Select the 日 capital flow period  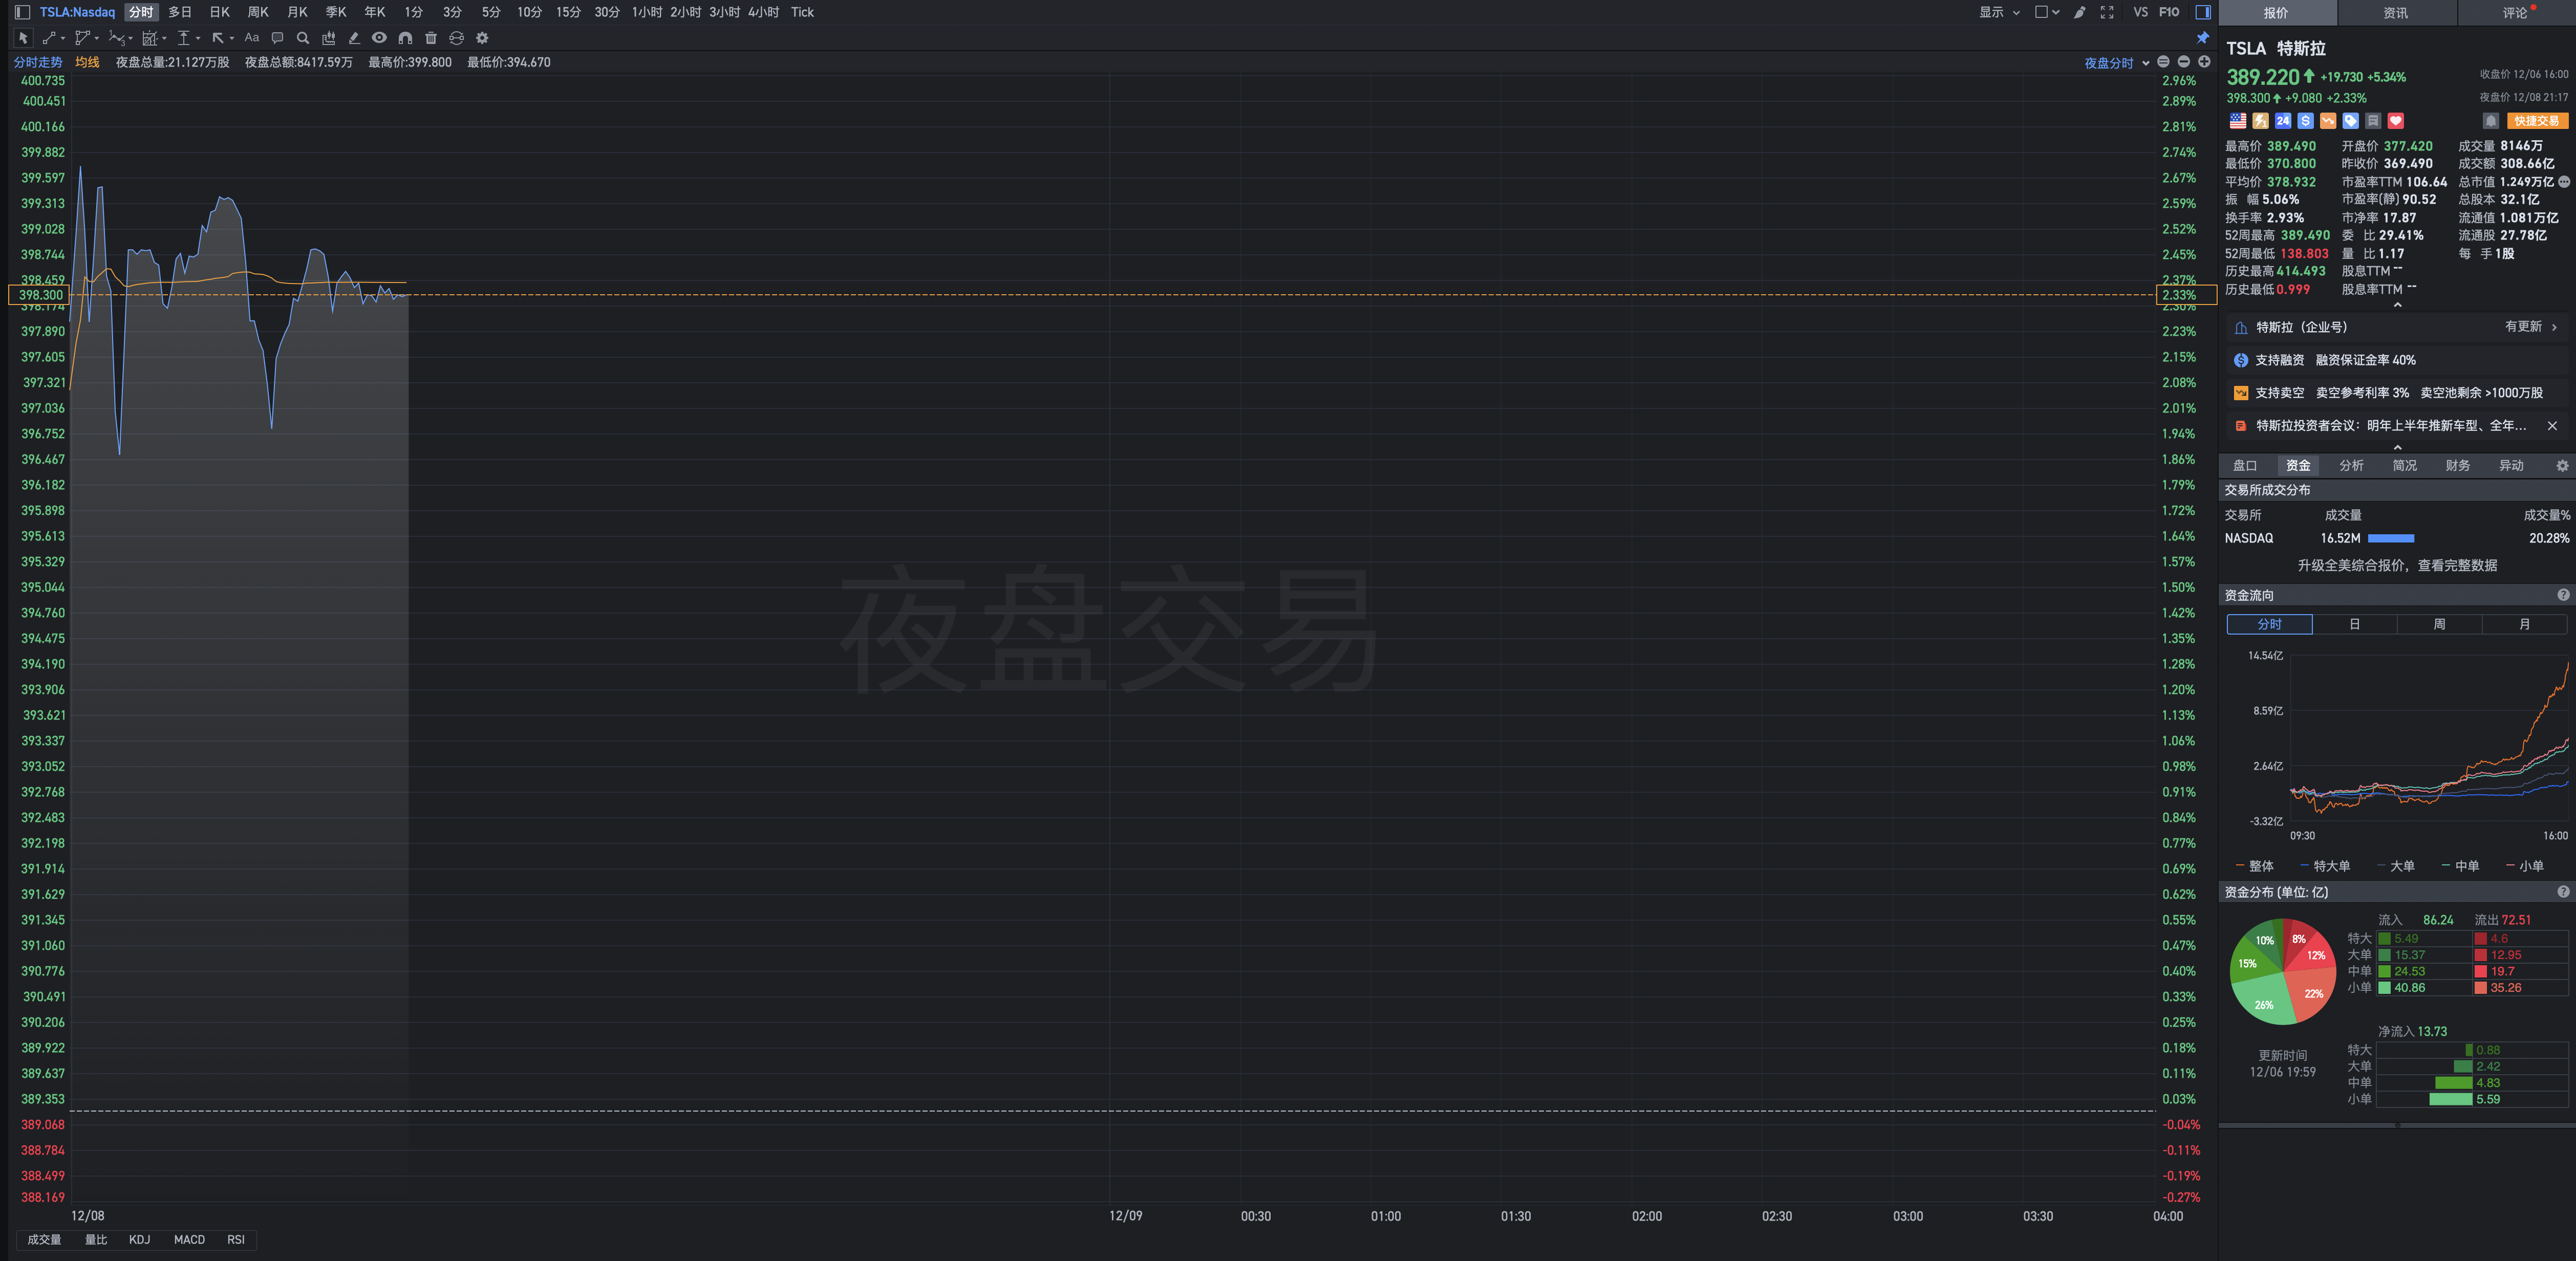click(2354, 624)
